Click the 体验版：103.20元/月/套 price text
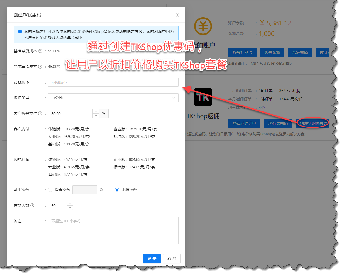Screen dimensions: 344x277 coord(69,129)
